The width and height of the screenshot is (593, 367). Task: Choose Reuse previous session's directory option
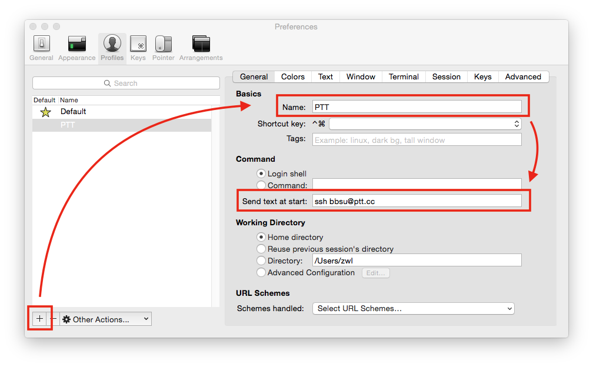(261, 249)
